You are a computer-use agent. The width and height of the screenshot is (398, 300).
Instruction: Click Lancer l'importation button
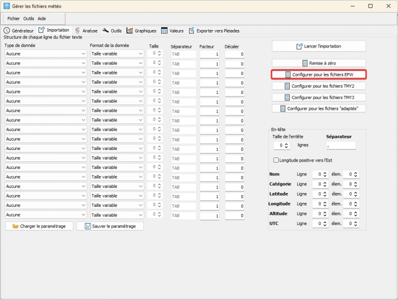pyautogui.click(x=319, y=46)
